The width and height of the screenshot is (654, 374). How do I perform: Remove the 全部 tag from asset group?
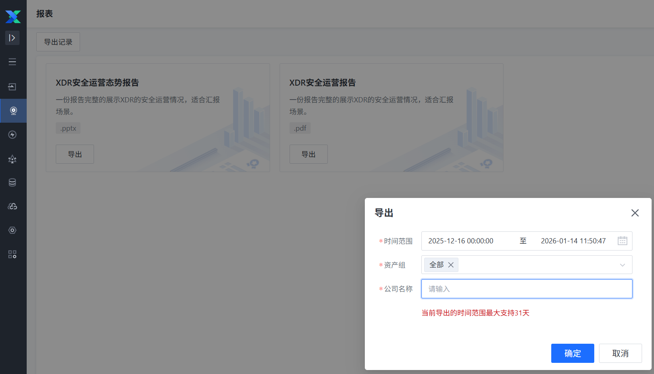coord(451,265)
